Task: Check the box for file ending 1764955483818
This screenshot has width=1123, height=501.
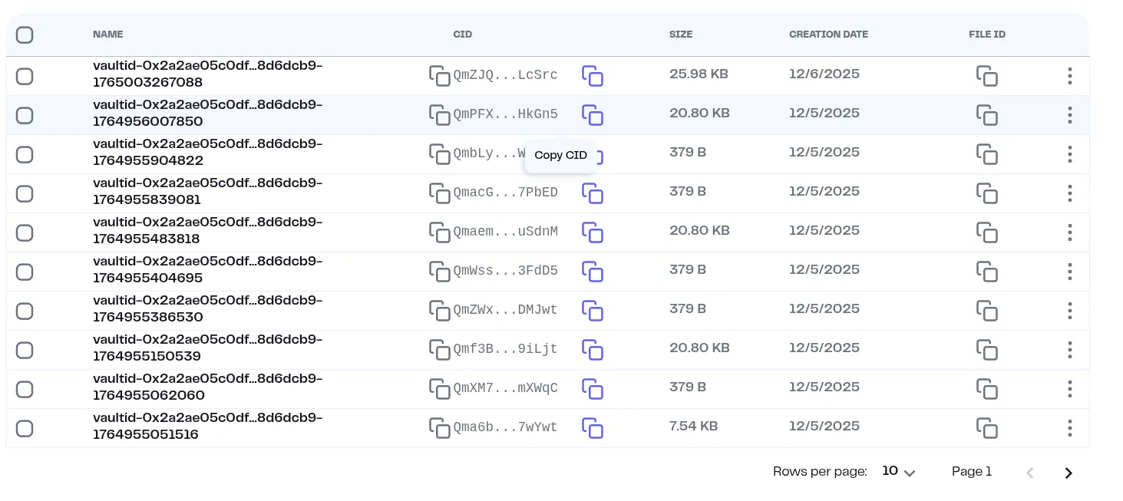Action: pos(25,232)
